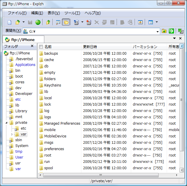Click the Extract files icon with the blue arrow

point(76,22)
